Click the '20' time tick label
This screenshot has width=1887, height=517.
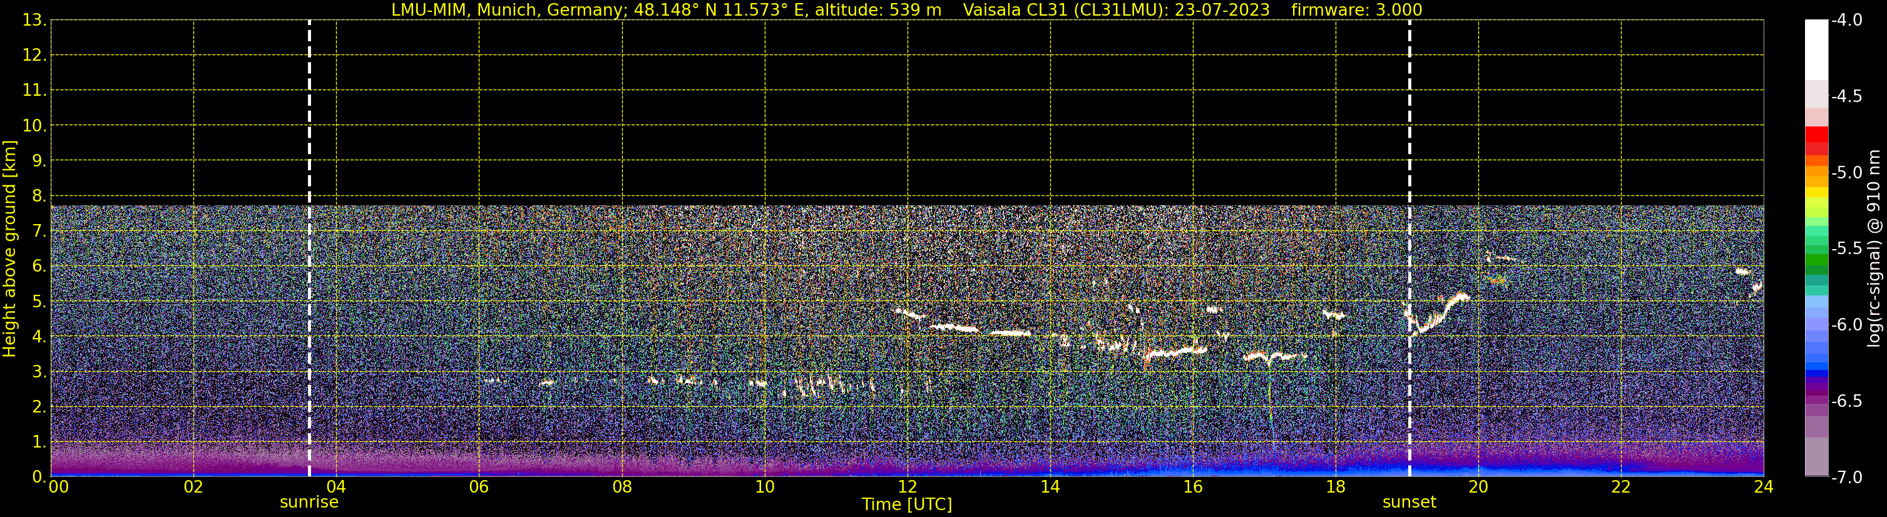(x=1478, y=487)
